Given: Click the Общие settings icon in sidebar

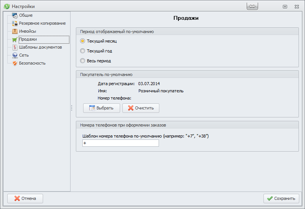Looking at the screenshot, I should pyautogui.click(x=15, y=16).
